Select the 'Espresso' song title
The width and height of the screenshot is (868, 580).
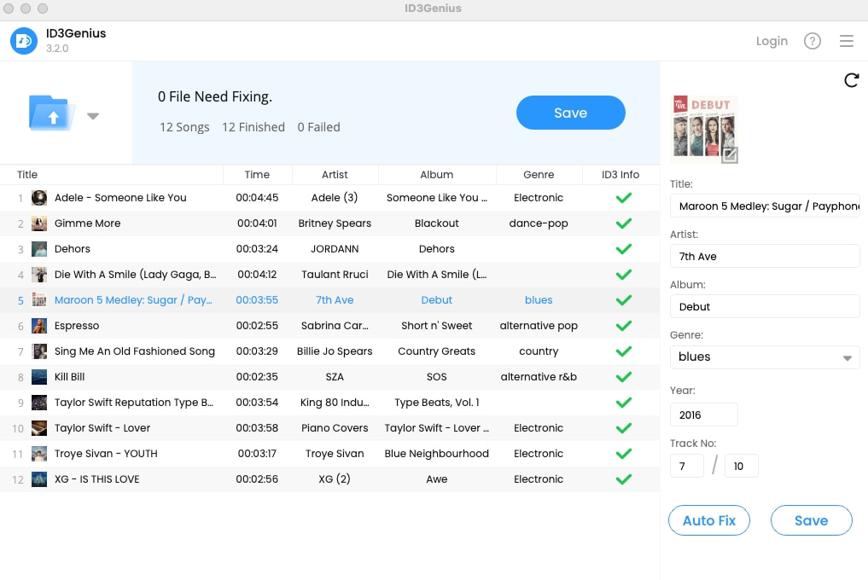77,326
